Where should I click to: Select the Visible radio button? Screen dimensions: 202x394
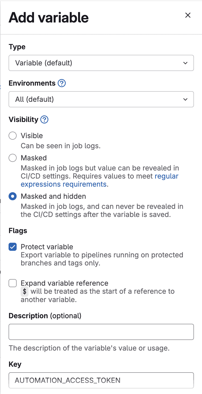pyautogui.click(x=13, y=136)
